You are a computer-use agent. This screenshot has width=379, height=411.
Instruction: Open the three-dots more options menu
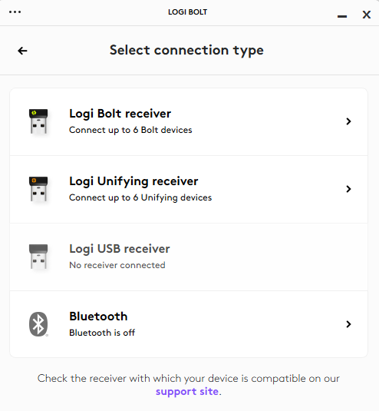pos(15,12)
